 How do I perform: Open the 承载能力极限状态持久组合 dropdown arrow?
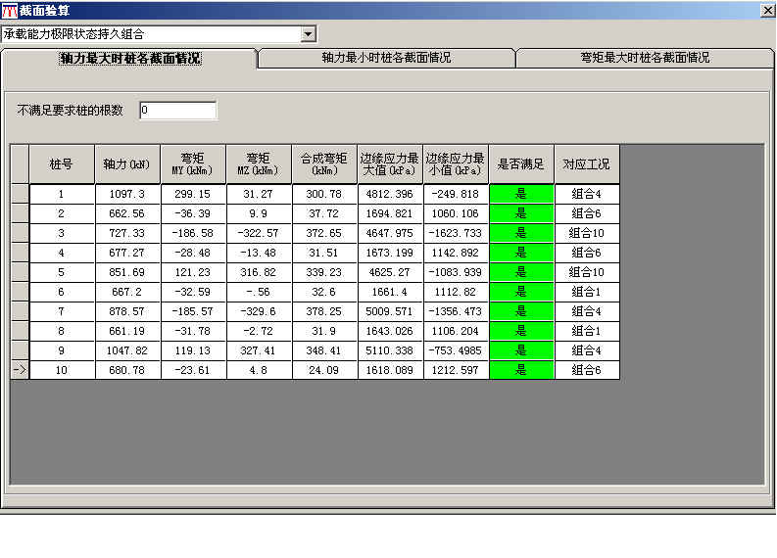[309, 34]
